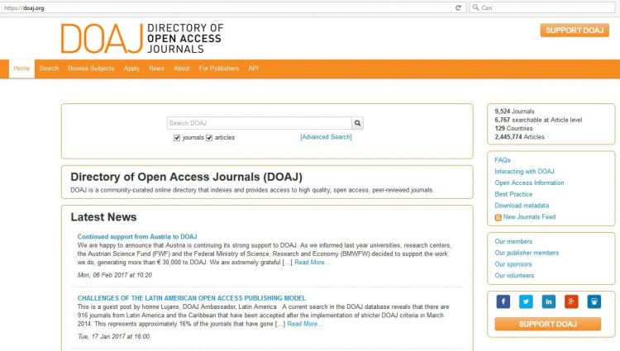The height and width of the screenshot is (351, 620).
Task: Click the last blue social icon
Action: click(594, 301)
